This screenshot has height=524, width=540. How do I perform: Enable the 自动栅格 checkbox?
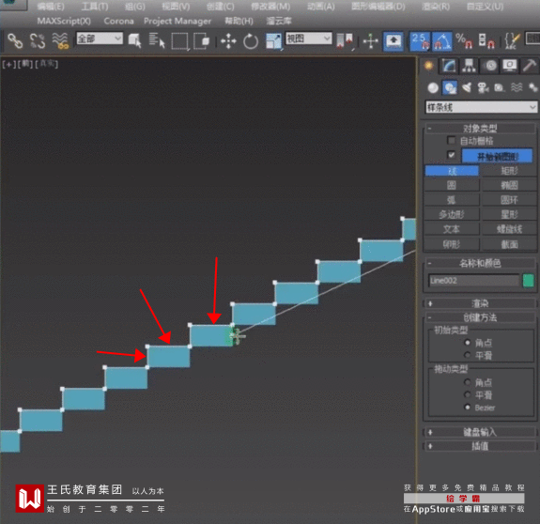point(451,140)
